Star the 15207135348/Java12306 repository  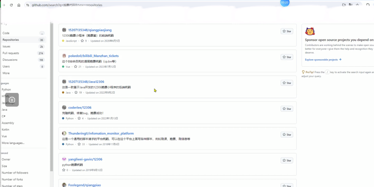(x=287, y=83)
